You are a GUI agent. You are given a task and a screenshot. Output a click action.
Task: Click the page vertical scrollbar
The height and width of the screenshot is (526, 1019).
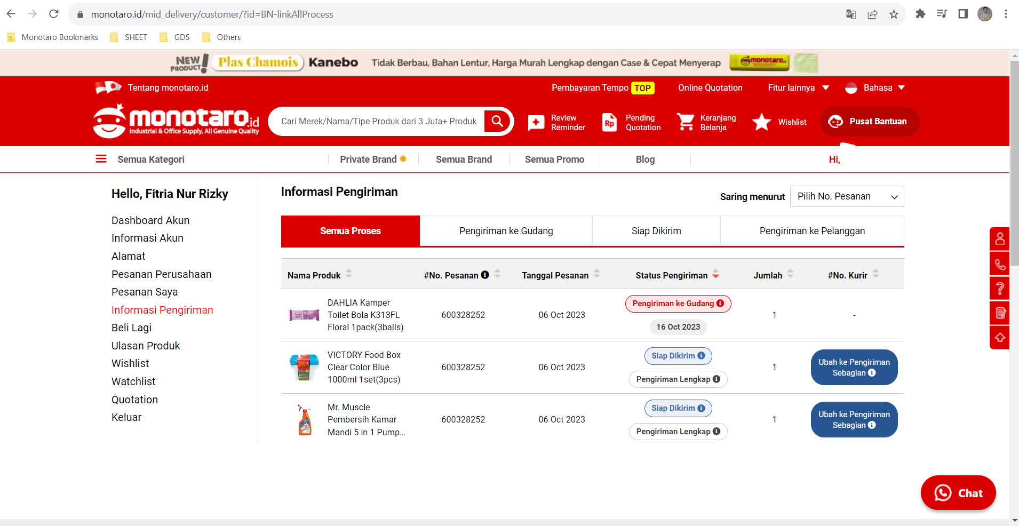pos(1014,162)
